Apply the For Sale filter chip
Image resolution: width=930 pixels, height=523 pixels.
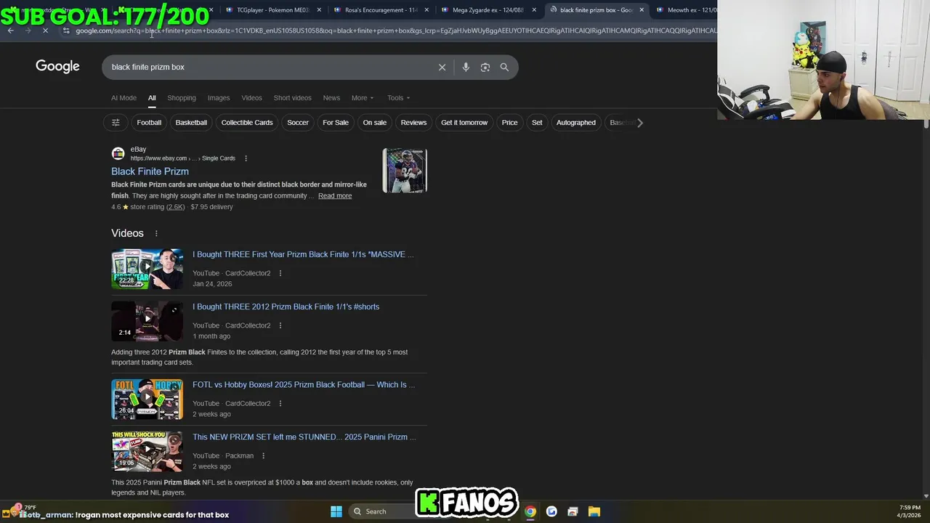tap(336, 123)
